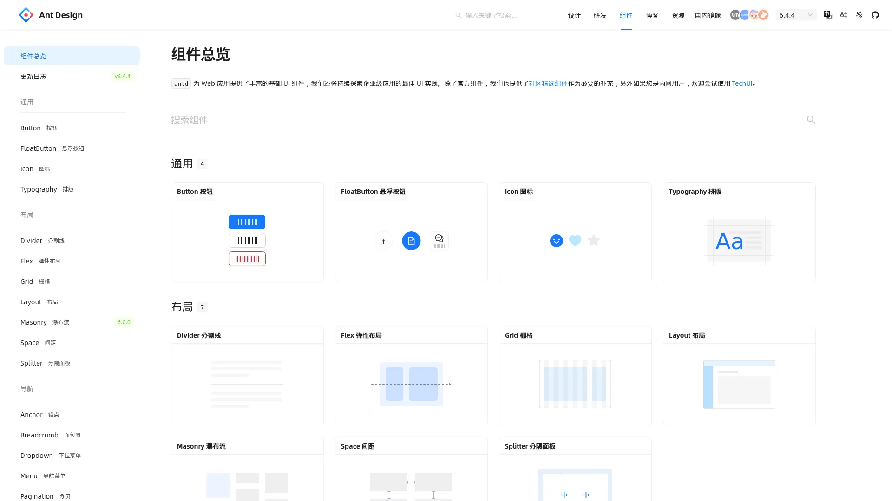Follow the TechUI link
This screenshot has height=501, width=892.
click(742, 83)
